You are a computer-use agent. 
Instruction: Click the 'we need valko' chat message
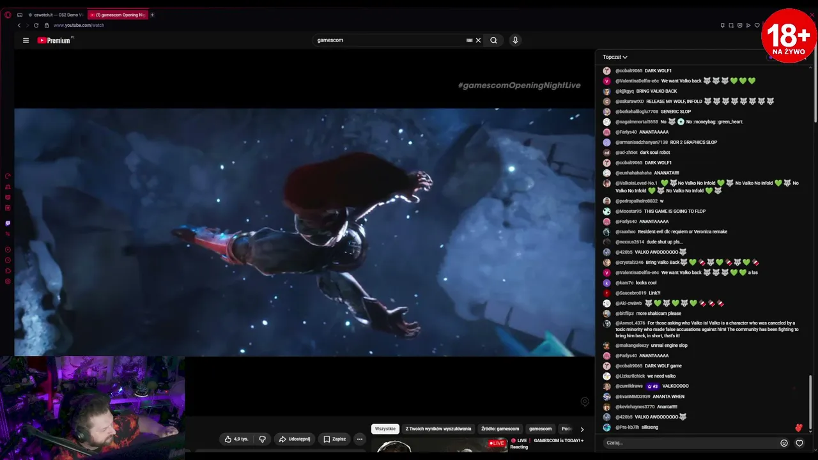point(661,376)
